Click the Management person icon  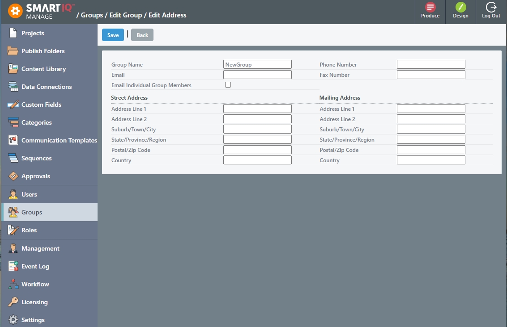coord(13,248)
